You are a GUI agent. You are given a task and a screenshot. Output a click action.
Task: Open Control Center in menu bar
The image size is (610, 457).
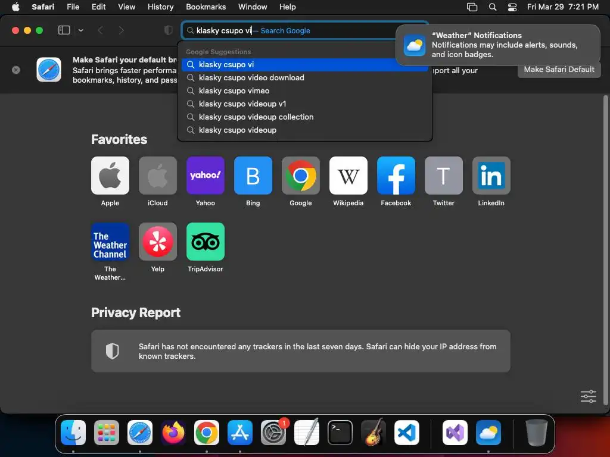coord(512,7)
